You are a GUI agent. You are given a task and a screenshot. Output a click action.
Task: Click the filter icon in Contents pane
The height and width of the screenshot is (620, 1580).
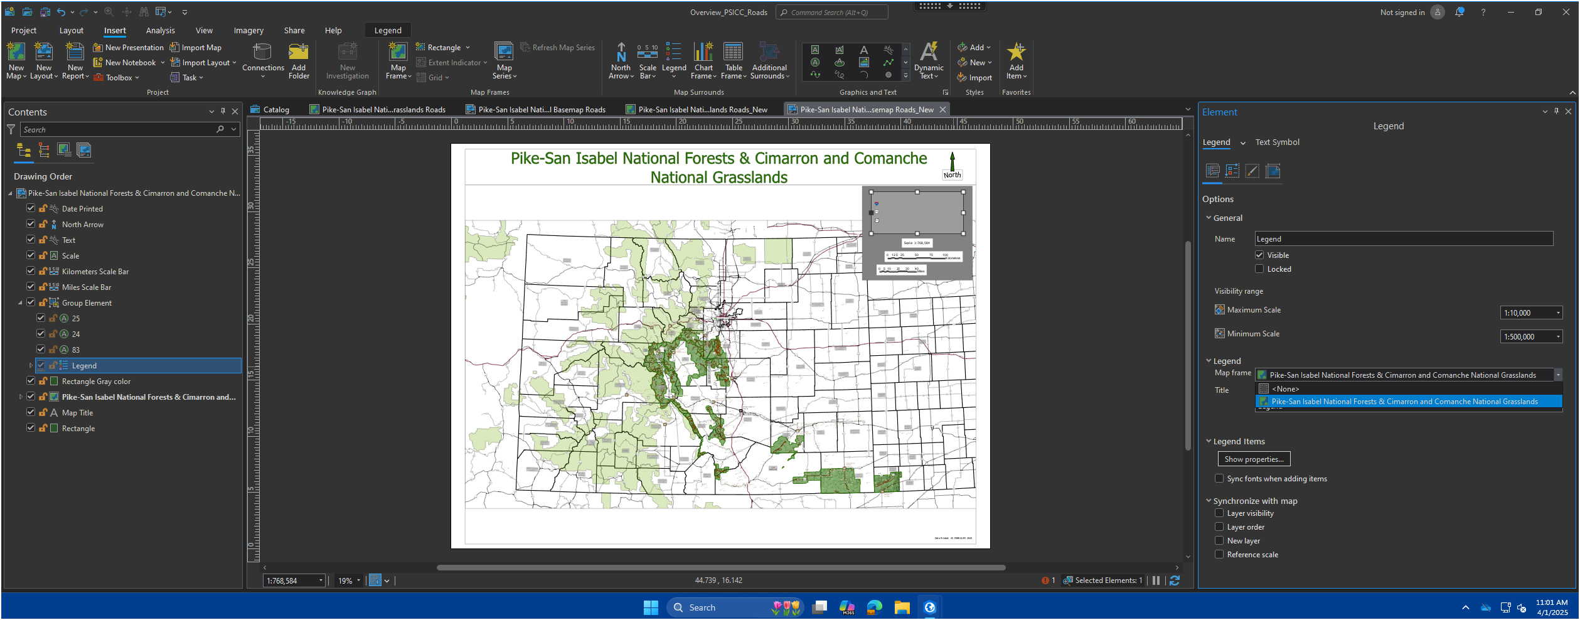11,129
